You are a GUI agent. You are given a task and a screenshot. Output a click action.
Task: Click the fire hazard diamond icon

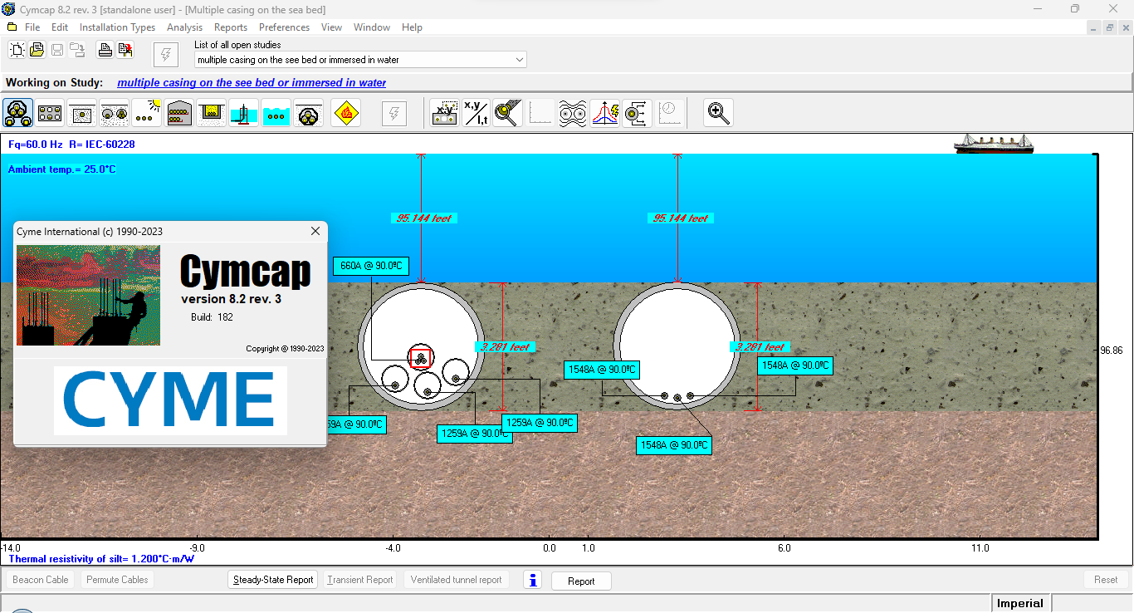pyautogui.click(x=346, y=112)
